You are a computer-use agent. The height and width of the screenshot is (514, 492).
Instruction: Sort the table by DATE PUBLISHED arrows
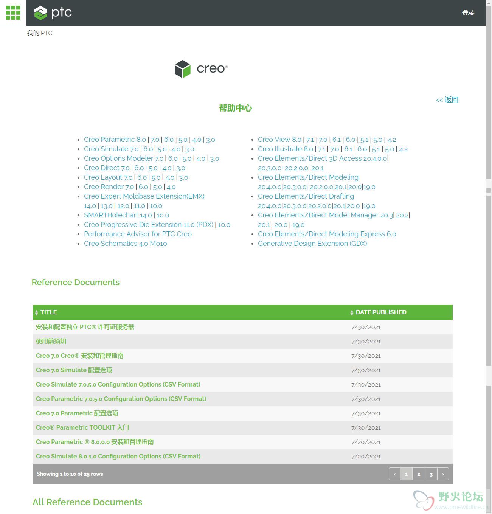(352, 313)
